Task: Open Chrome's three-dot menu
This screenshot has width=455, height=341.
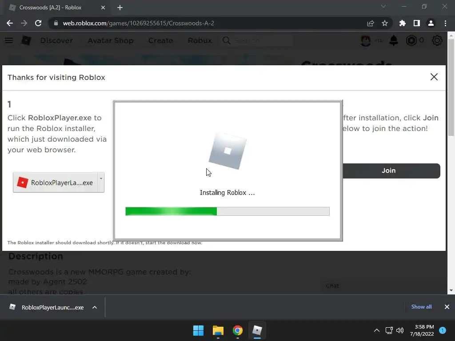Action: point(445,23)
